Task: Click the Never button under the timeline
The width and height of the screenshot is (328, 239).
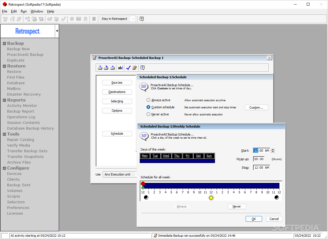Action: point(237,206)
